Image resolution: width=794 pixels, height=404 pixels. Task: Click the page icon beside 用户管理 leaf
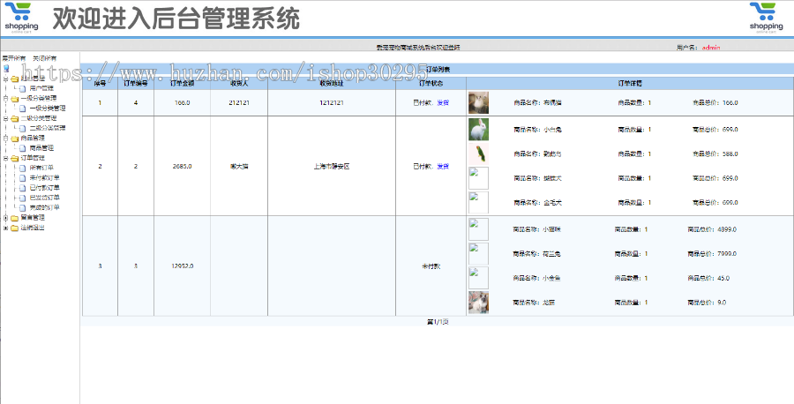tap(22, 88)
